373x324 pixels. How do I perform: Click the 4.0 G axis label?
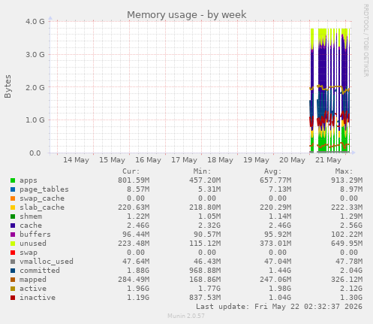[35, 21]
